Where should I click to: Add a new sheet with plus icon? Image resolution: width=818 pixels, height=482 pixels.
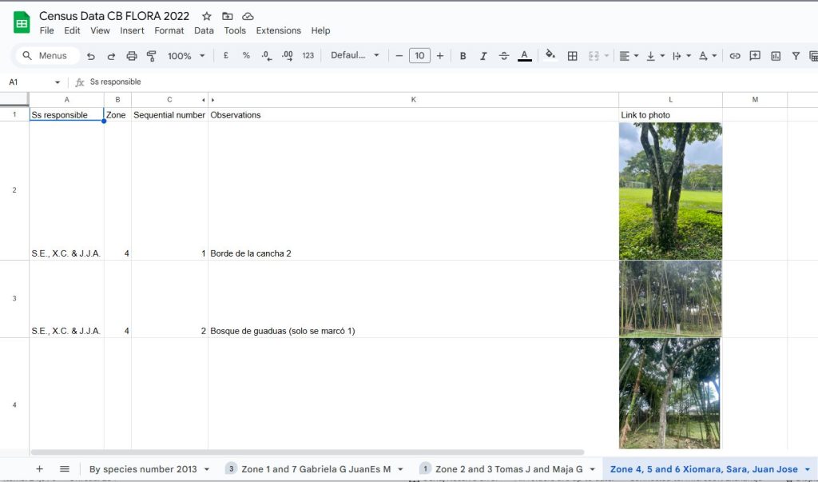39,469
